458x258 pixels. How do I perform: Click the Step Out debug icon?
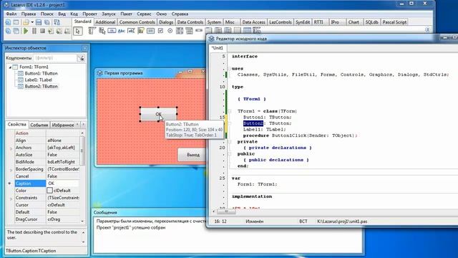tap(67, 31)
